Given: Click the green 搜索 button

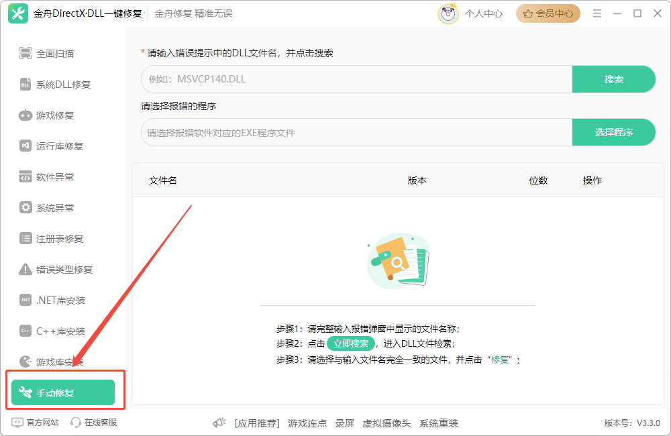Looking at the screenshot, I should pos(614,79).
